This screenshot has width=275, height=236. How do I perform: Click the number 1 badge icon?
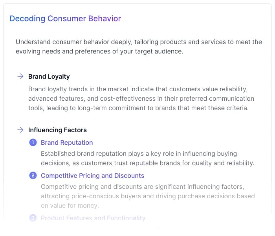tap(33, 142)
